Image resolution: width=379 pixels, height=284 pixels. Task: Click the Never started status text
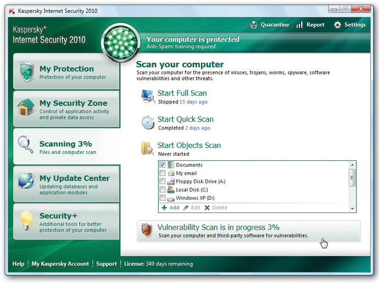[173, 154]
